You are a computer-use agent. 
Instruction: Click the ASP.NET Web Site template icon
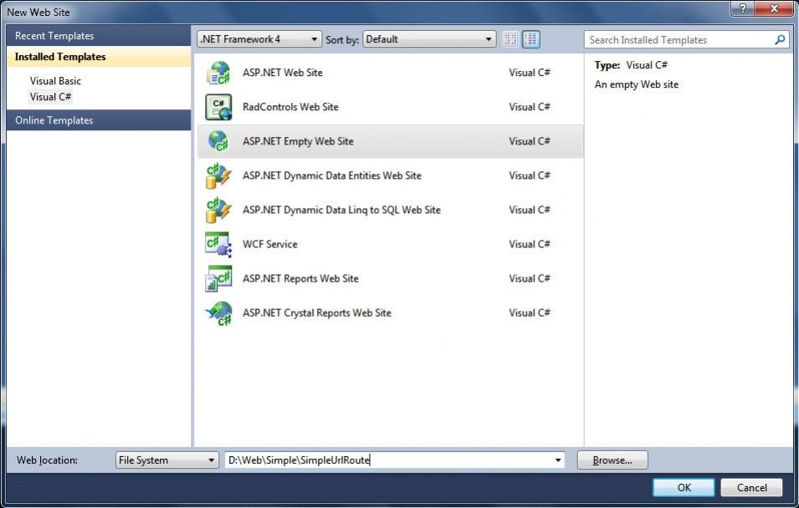tap(218, 73)
